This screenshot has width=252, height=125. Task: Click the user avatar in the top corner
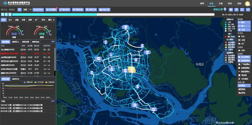247,3
